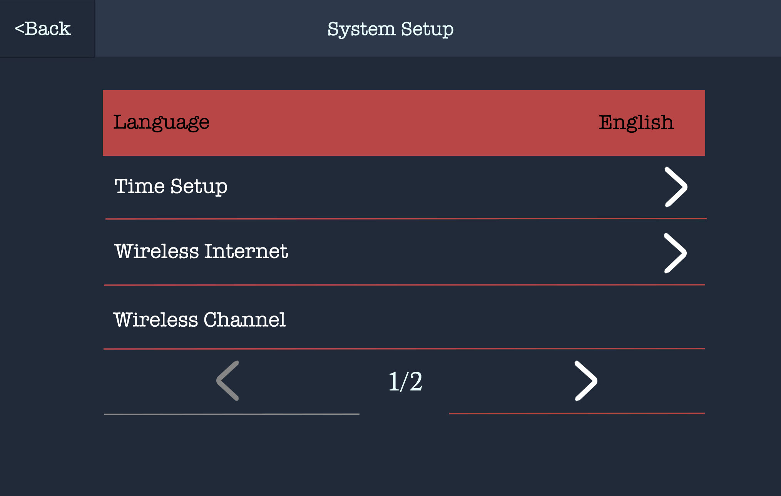Open Time Setup using its right chevron

click(x=676, y=187)
